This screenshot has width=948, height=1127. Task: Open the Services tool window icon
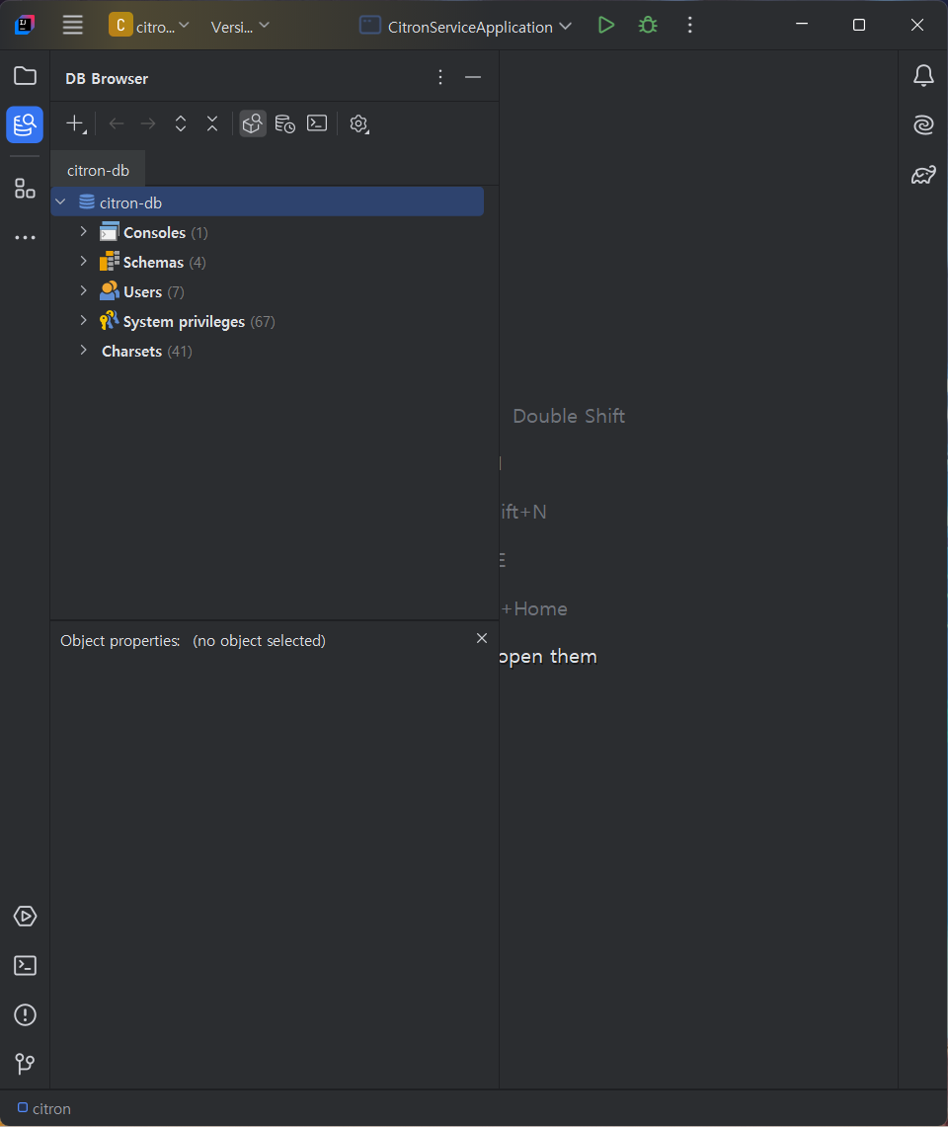[x=25, y=916]
